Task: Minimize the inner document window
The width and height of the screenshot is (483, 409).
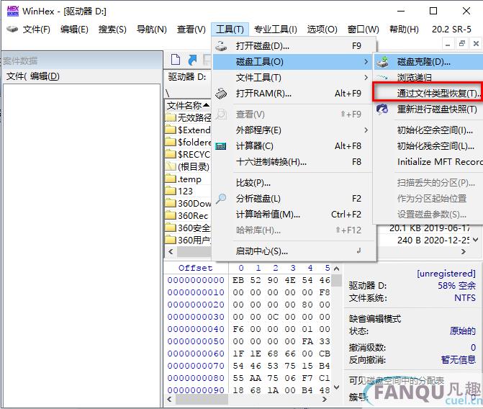Action: 448,44
